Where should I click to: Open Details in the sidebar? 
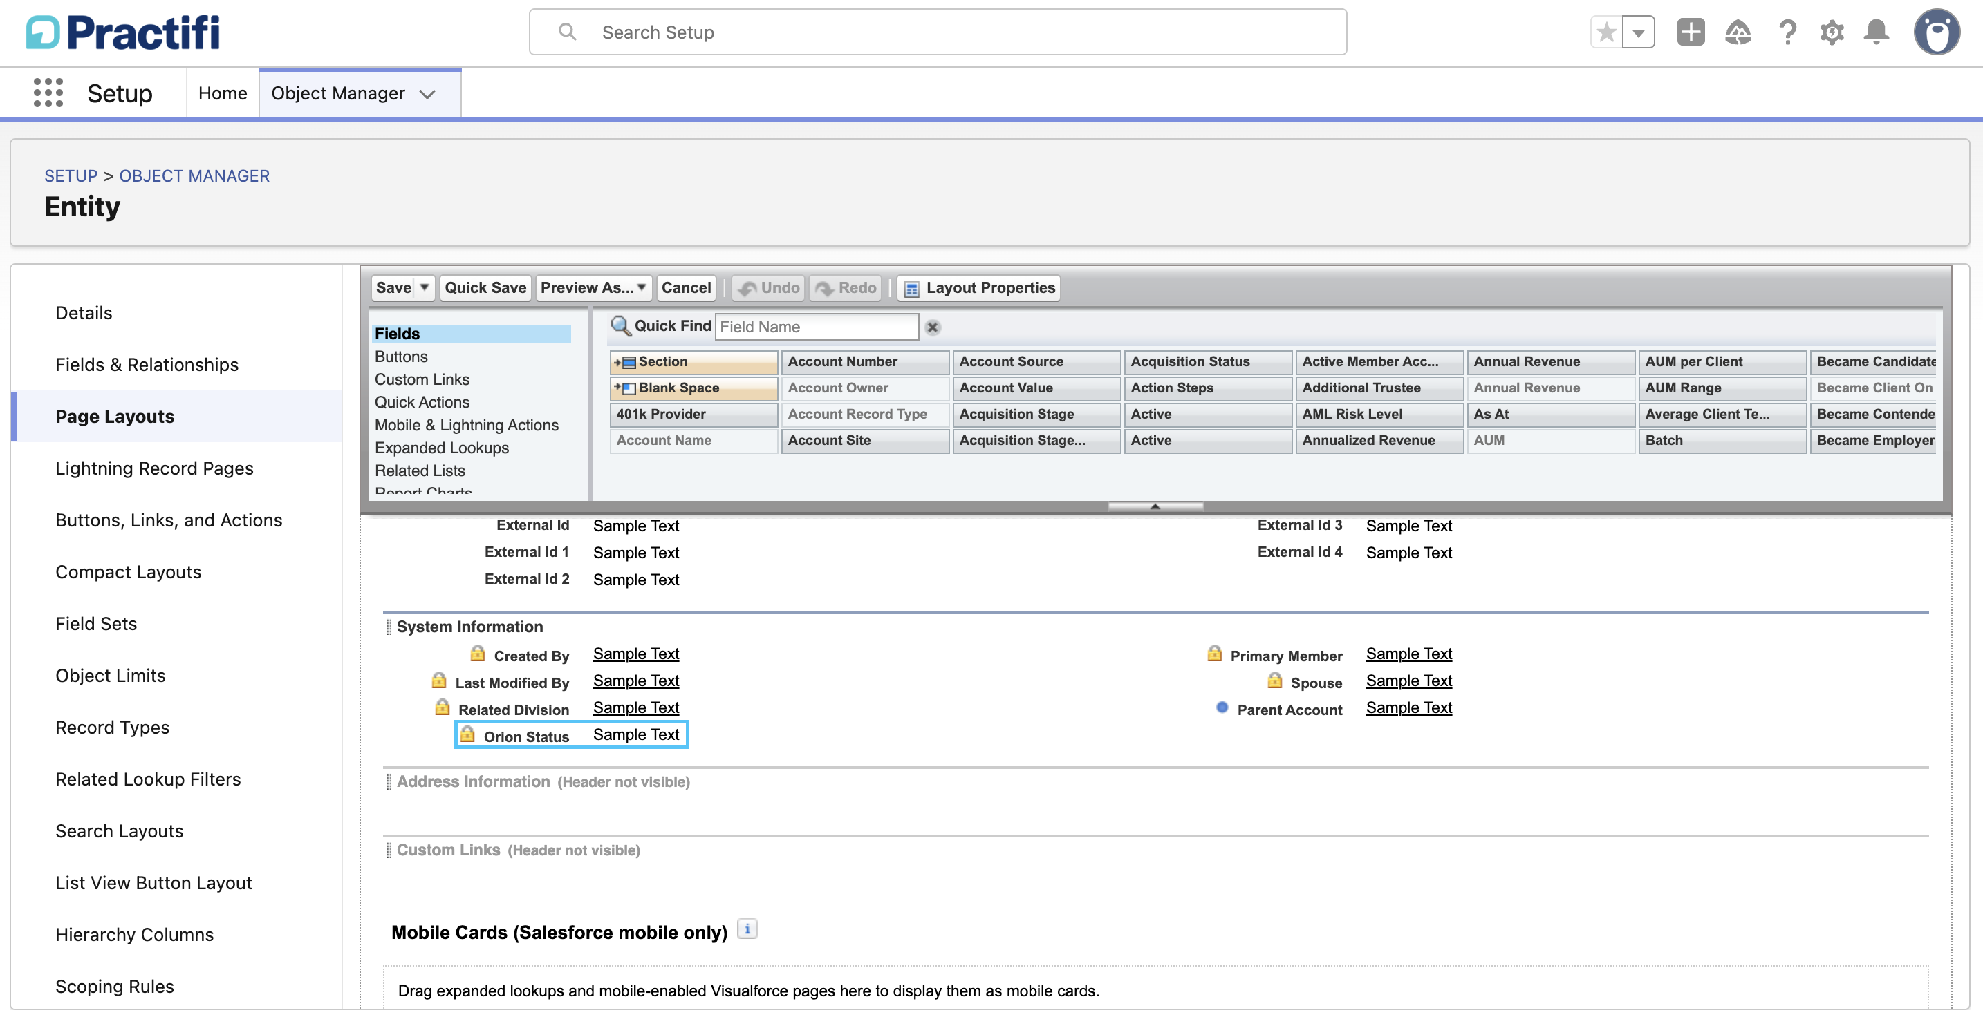point(84,313)
